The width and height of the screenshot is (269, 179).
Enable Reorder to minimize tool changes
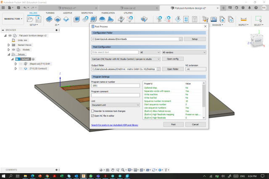(93, 111)
